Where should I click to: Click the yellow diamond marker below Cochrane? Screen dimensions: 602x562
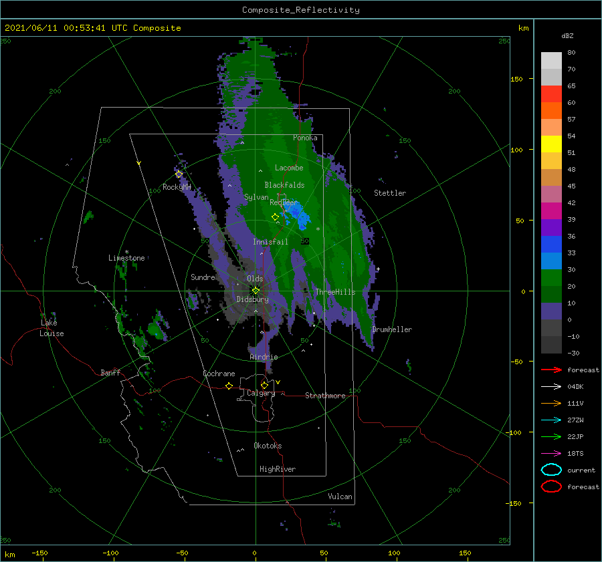229,386
